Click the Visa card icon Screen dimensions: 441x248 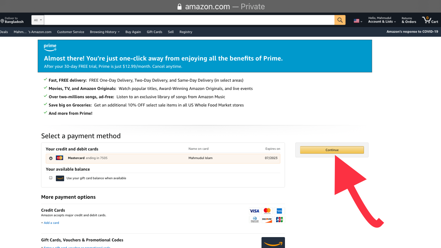[254, 211]
